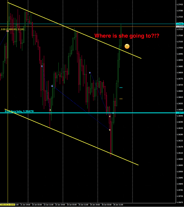Click the 22 Jan 03:00 time label
Viewport: 184px width, 207px height.
[x=37, y=205]
